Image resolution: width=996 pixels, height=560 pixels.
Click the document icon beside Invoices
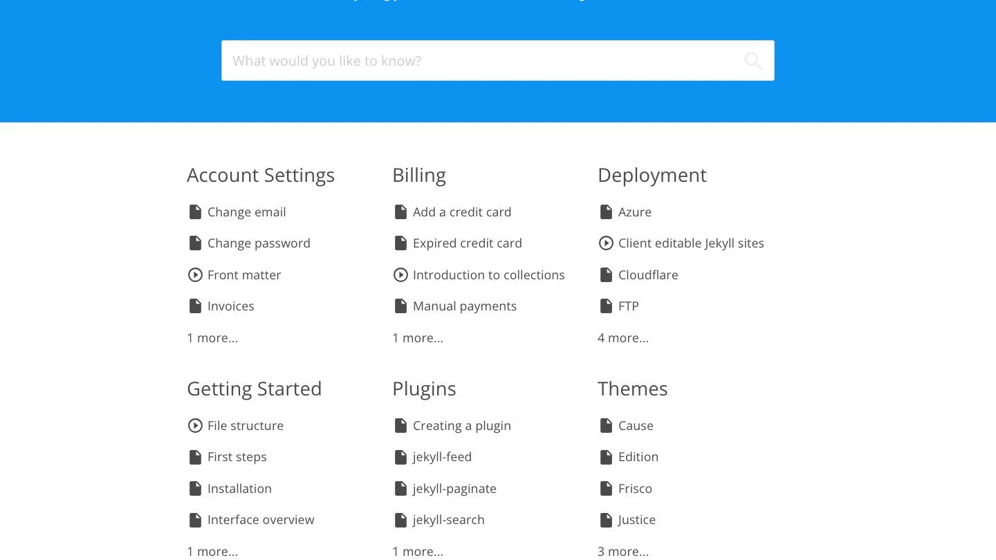tap(195, 306)
